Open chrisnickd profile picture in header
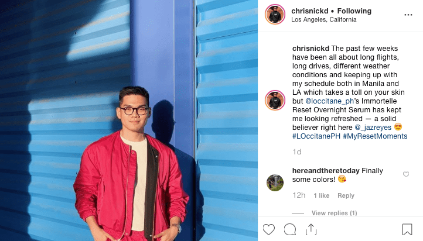The width and height of the screenshot is (423, 241). (x=275, y=15)
